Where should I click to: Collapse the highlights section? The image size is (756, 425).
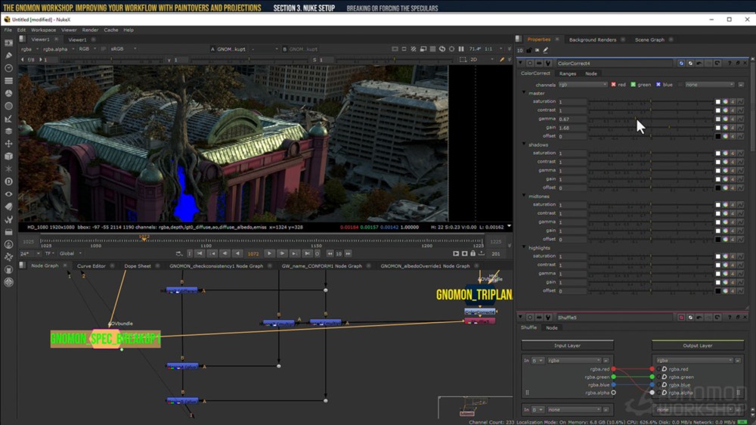tap(524, 247)
